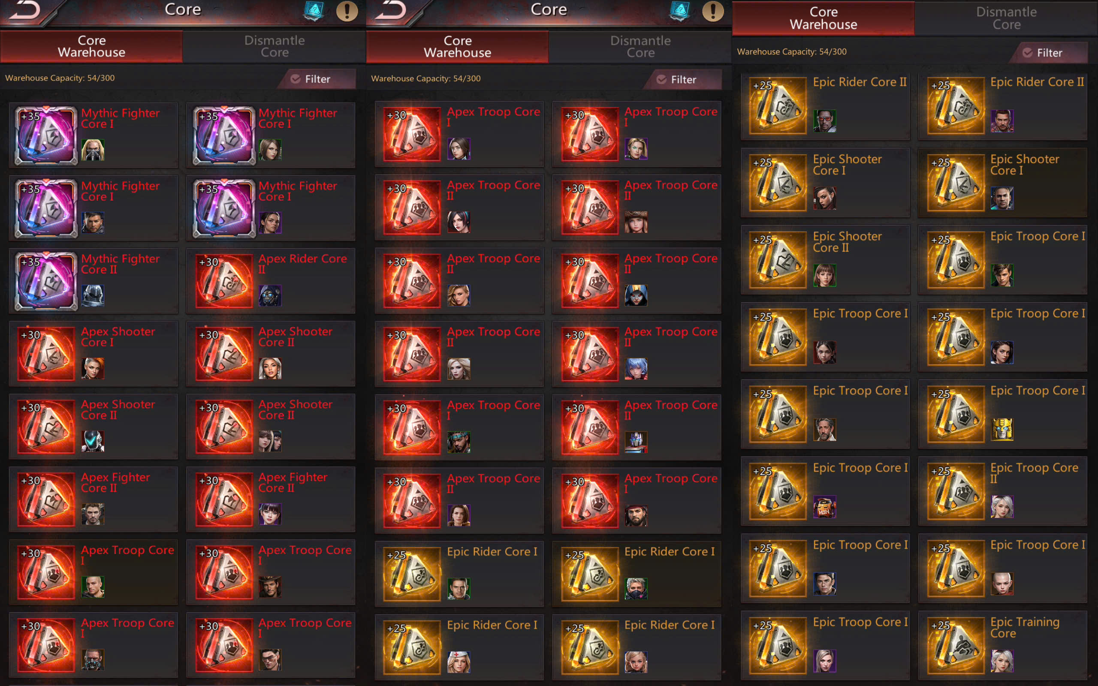Tap the blue-red robot hero avatar
1098x686 pixels.
(x=636, y=442)
